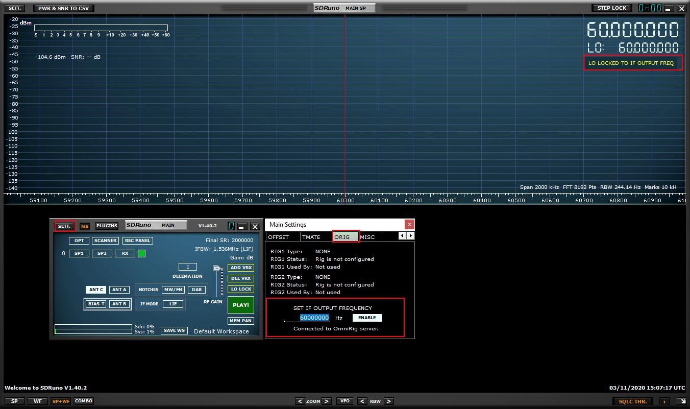Click the RBW decrease arrow
Viewport: 690px width, 409px height.
point(362,401)
